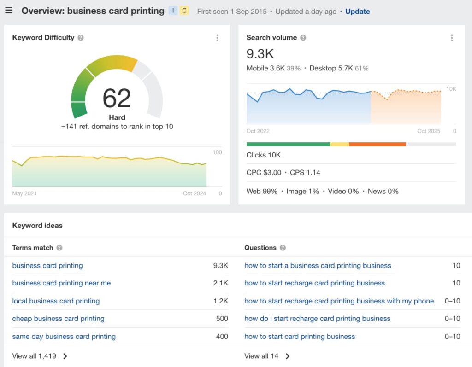The height and width of the screenshot is (367, 472).
Task: Click the 500 volume value
Action: (x=222, y=319)
